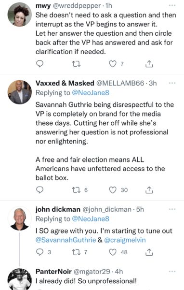Open more options on the Vaxxed & Masked tweet
Screen dimensions: 184x290
pos(172,83)
